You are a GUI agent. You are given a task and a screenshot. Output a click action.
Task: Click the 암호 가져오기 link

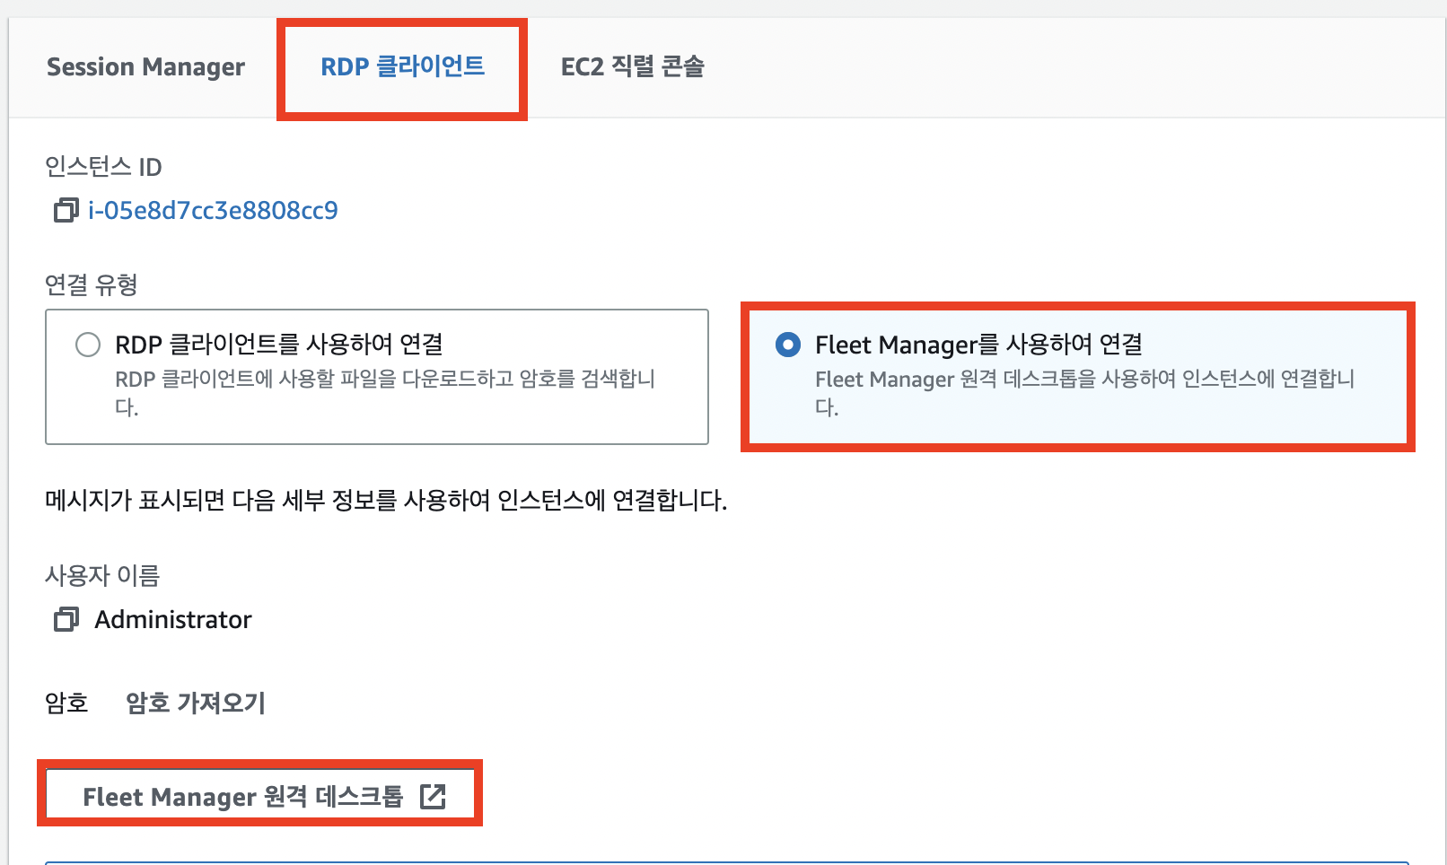(x=194, y=703)
